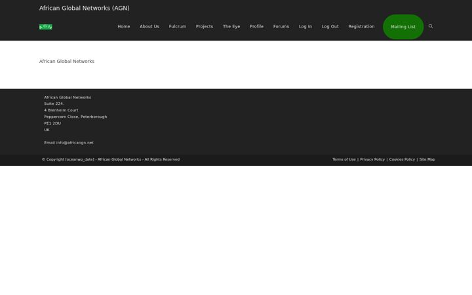Open the Site Map footer link
The width and height of the screenshot is (472, 295).
pos(427,159)
